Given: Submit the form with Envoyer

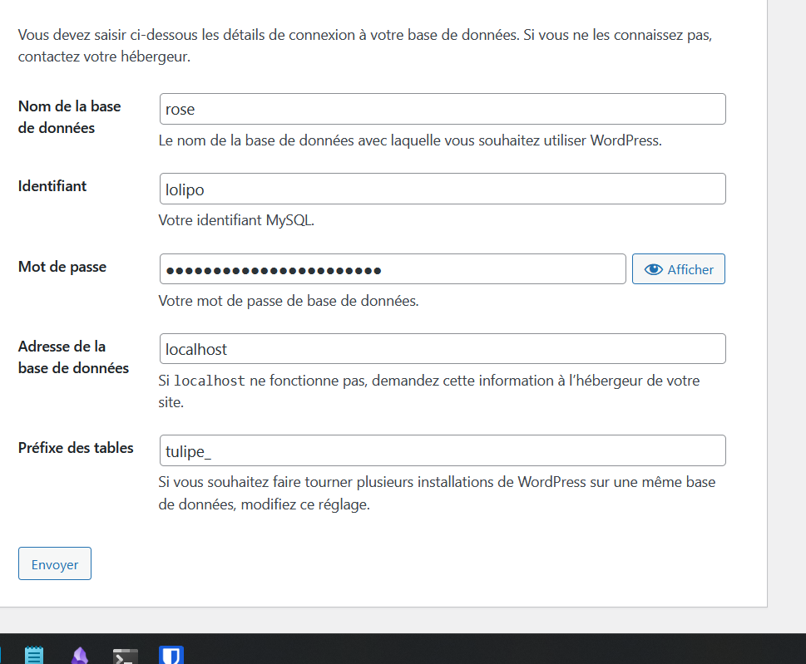Looking at the screenshot, I should coord(55,564).
